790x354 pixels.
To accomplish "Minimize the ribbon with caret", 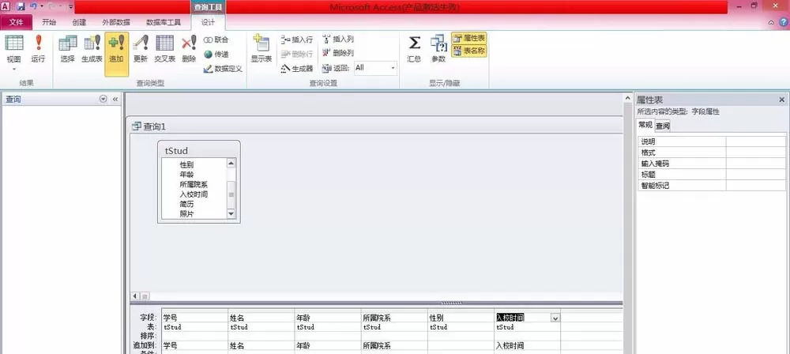I will point(771,23).
